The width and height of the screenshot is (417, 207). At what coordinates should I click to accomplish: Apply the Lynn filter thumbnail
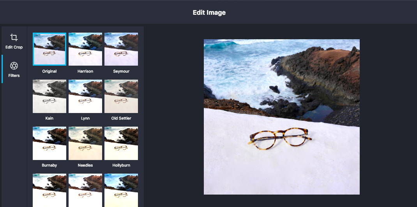click(x=85, y=96)
